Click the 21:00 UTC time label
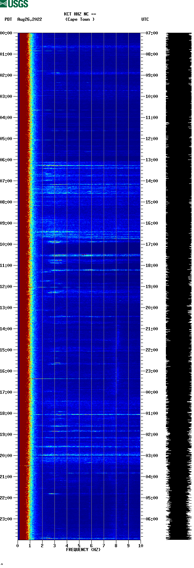 pyautogui.click(x=152, y=329)
